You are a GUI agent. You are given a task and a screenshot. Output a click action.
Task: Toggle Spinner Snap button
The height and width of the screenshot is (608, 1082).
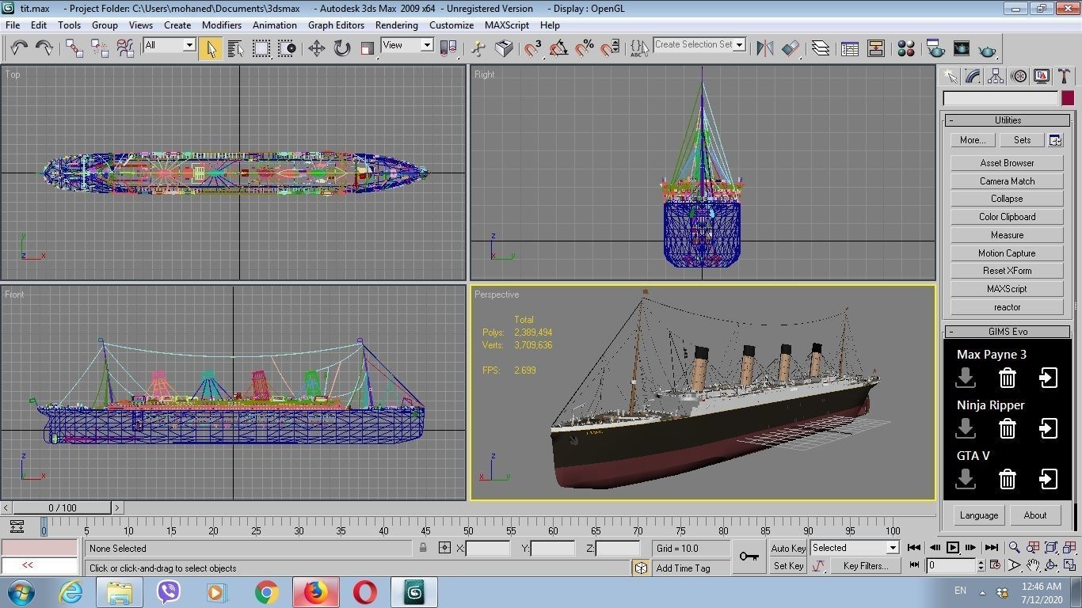point(610,48)
